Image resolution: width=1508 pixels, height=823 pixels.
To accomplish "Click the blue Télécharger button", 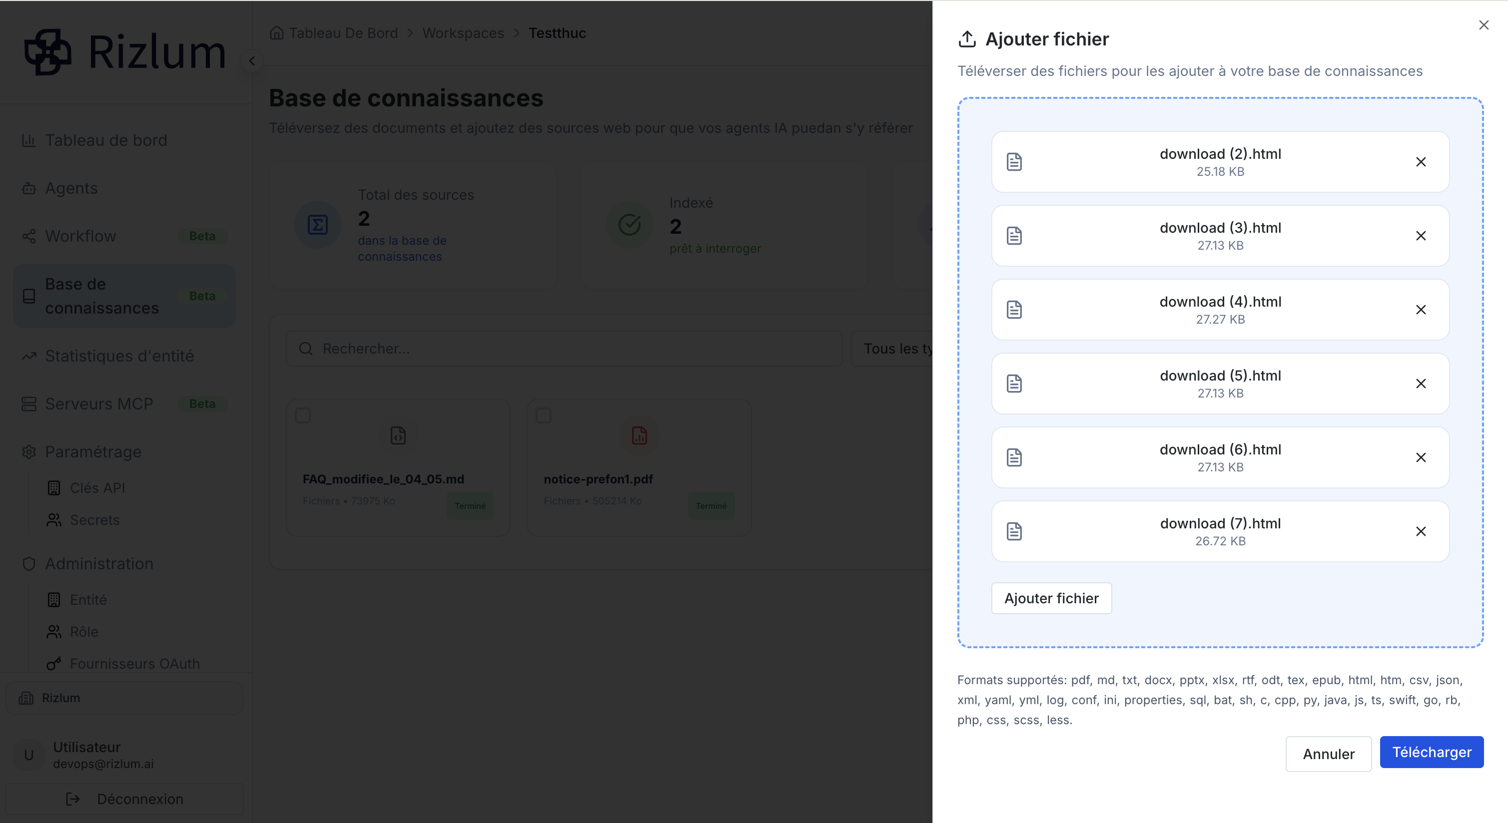I will tap(1432, 752).
